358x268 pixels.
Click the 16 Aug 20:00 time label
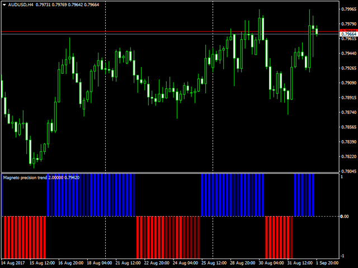point(71,263)
